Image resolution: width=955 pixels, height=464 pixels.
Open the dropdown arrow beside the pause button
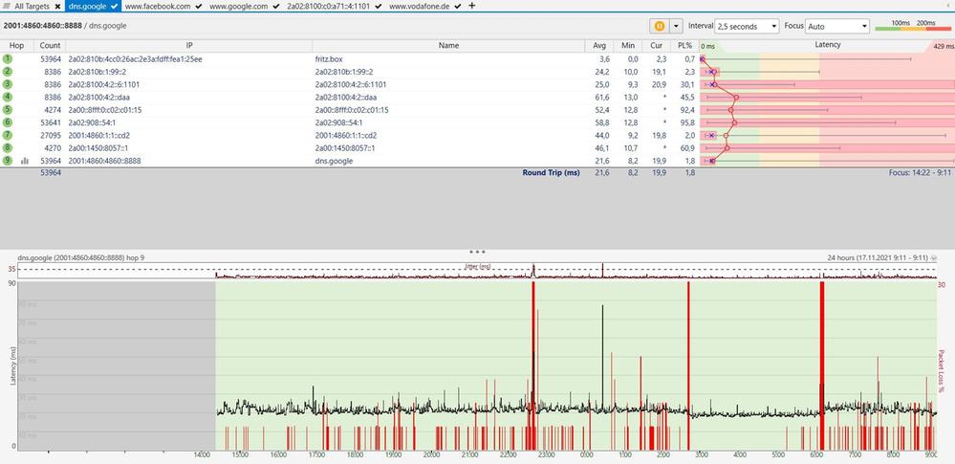pyautogui.click(x=676, y=26)
